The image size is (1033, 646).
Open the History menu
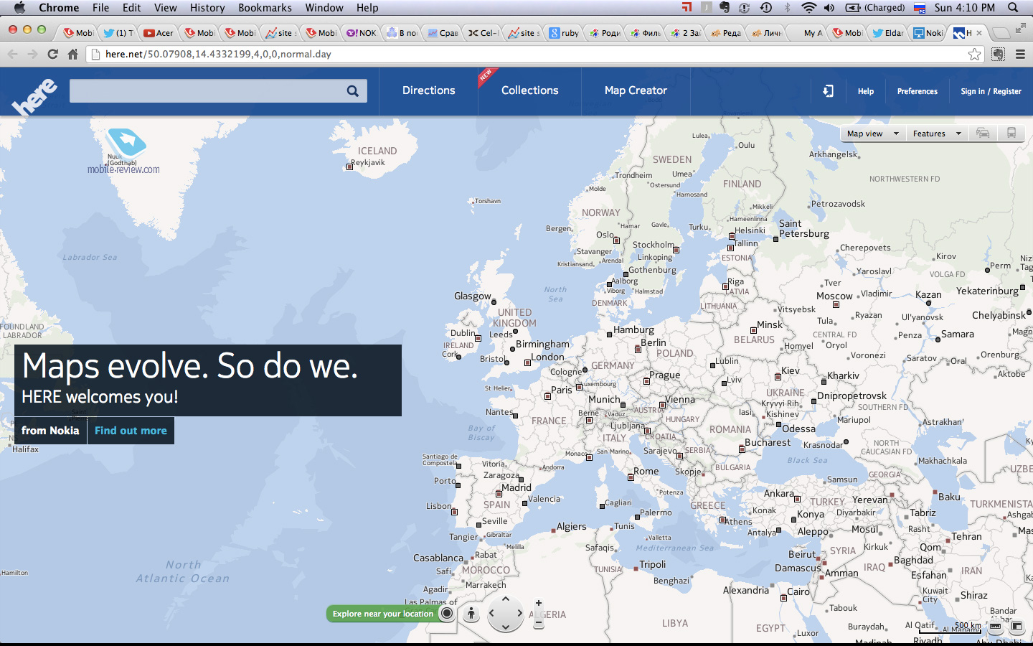(x=207, y=8)
